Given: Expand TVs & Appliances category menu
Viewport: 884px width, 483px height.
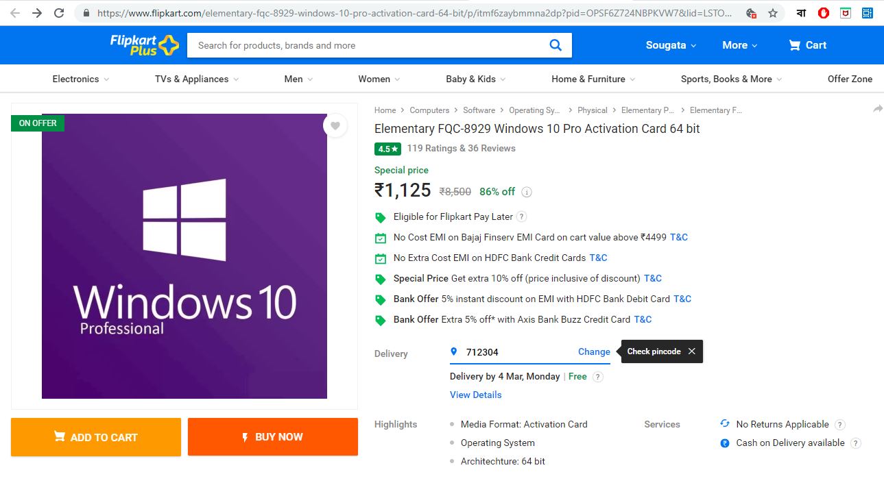Looking at the screenshot, I should (x=197, y=79).
